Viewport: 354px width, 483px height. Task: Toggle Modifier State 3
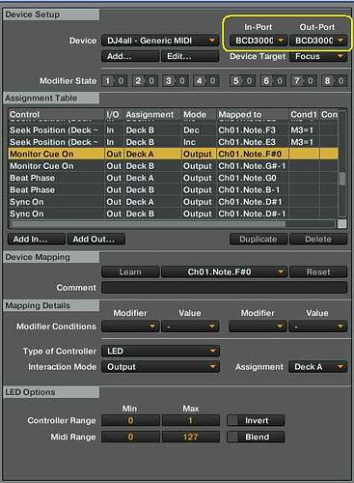(176, 81)
